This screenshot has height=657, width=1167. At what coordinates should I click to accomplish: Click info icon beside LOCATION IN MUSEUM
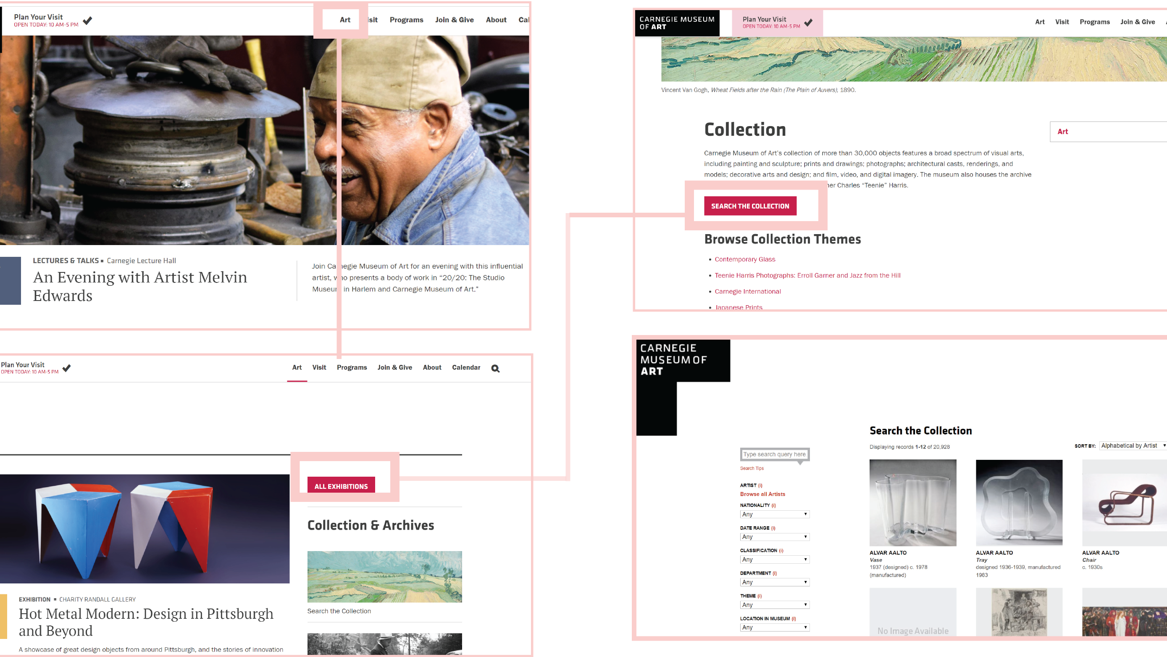coord(794,619)
